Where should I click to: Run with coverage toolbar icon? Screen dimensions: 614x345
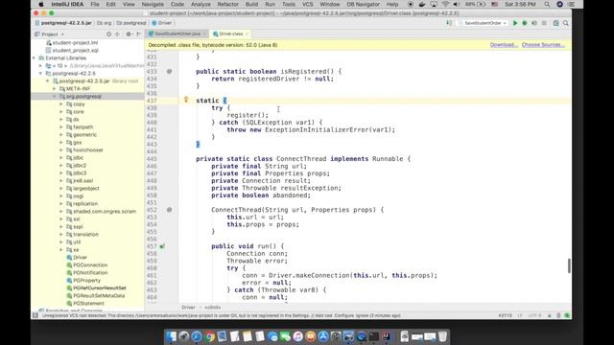click(534, 23)
